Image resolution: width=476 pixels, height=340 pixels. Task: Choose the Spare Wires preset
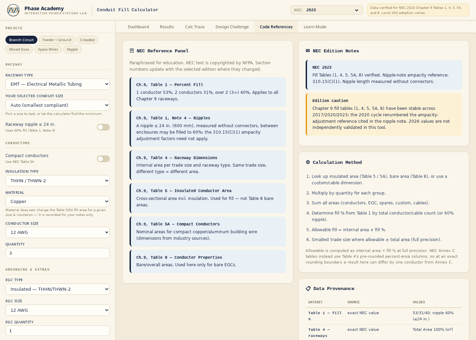coord(48,49)
